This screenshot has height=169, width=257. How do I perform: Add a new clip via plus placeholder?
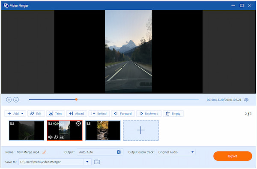pos(141,130)
